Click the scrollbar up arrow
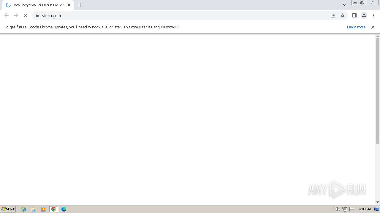 (x=378, y=36)
